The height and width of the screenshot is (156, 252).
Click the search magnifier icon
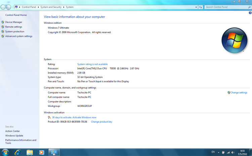point(249,7)
